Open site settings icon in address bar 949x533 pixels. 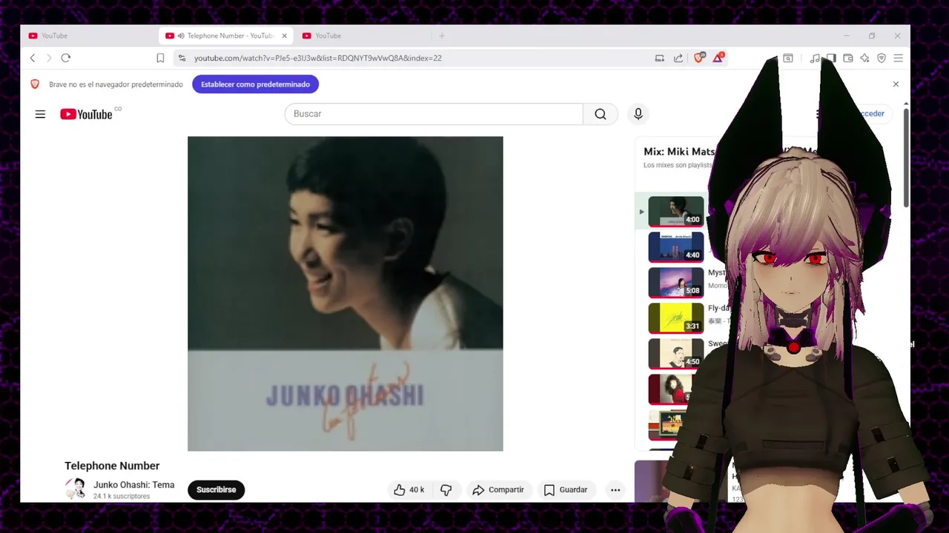tap(182, 58)
